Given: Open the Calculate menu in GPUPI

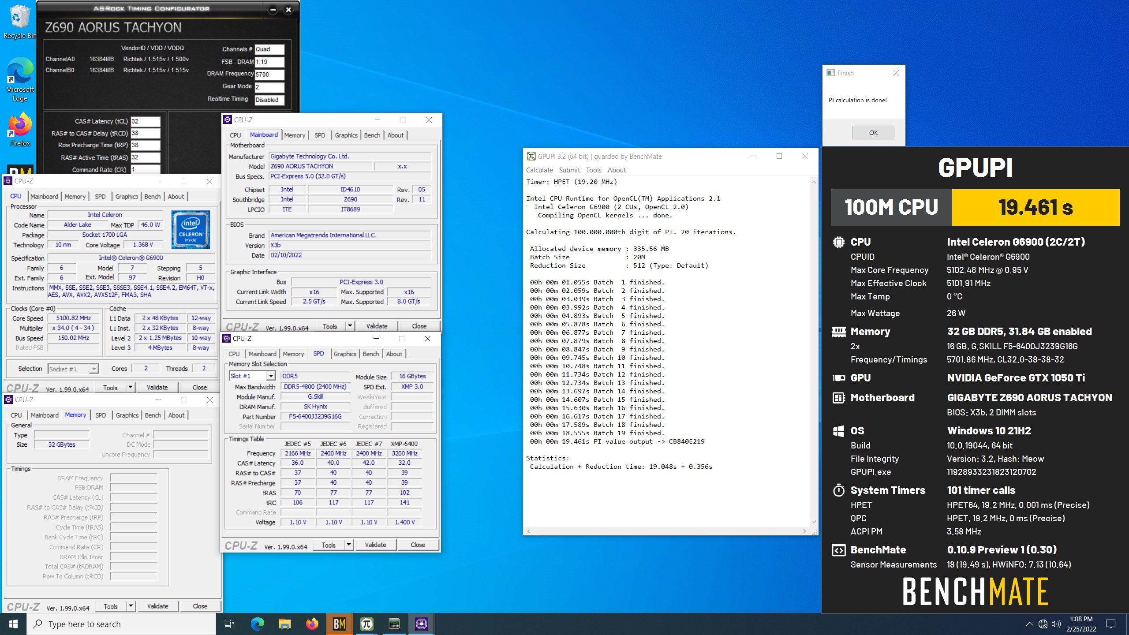Looking at the screenshot, I should (x=539, y=170).
